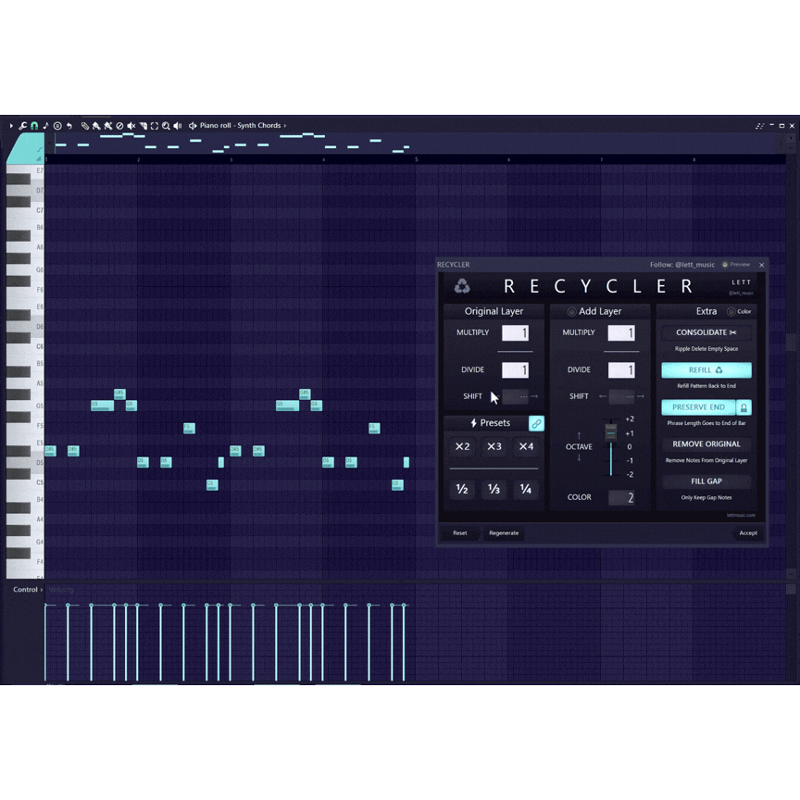Click Original Layer shift right arrow
The width and height of the screenshot is (800, 800).
(534, 396)
